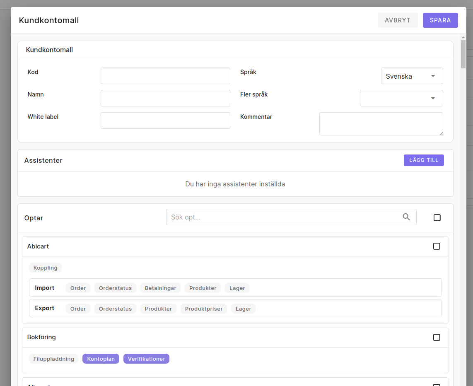The image size is (473, 386).
Task: Toggle the Export Lager chip
Action: 244,309
